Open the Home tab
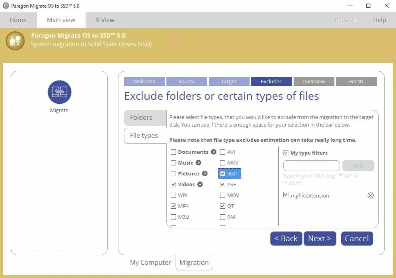Image resolution: width=396 pixels, height=278 pixels. click(18, 20)
